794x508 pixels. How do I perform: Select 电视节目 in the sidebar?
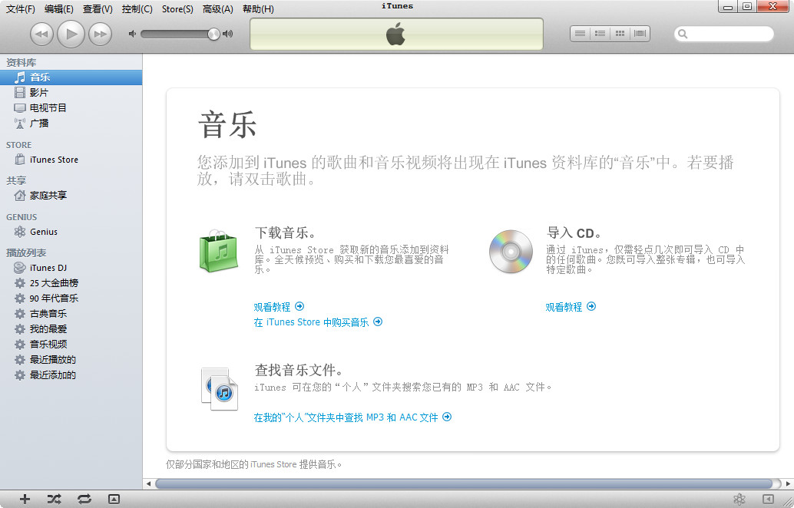(x=71, y=107)
